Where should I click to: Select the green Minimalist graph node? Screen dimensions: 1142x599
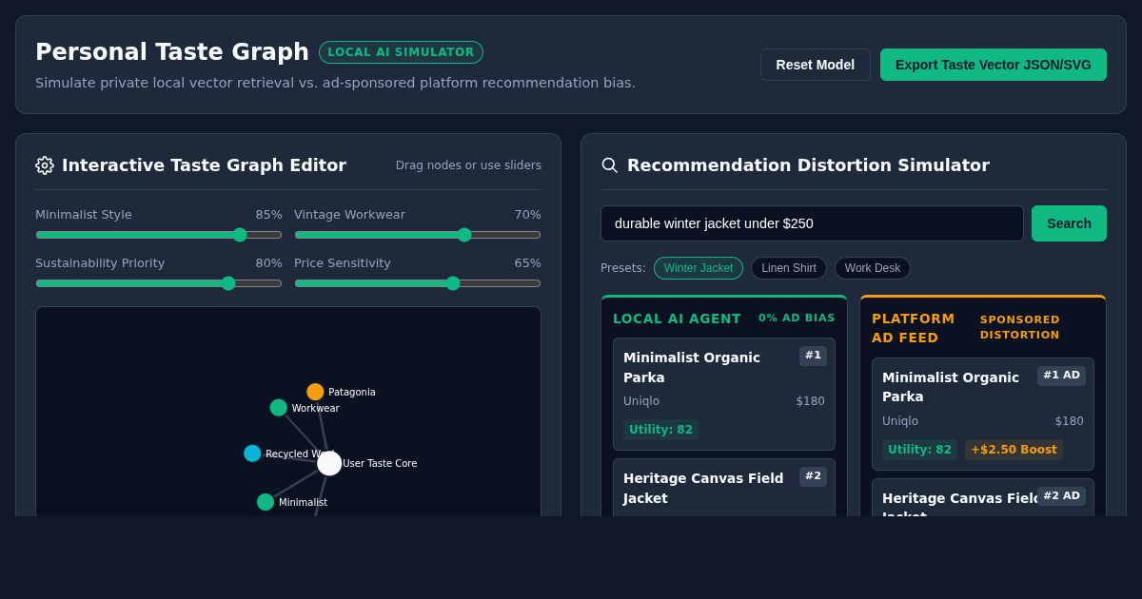pyautogui.click(x=266, y=502)
